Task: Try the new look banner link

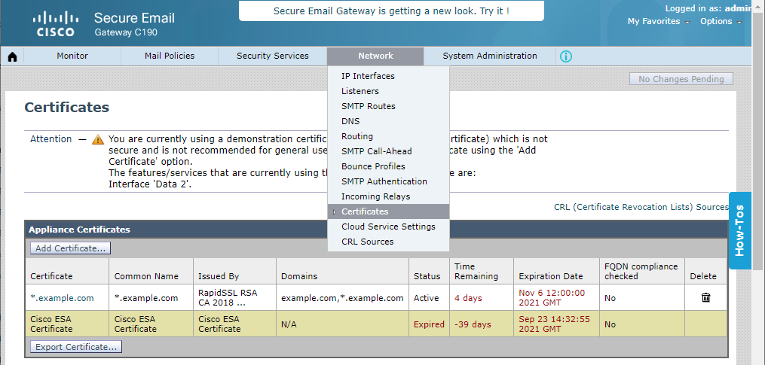Action: click(x=391, y=11)
